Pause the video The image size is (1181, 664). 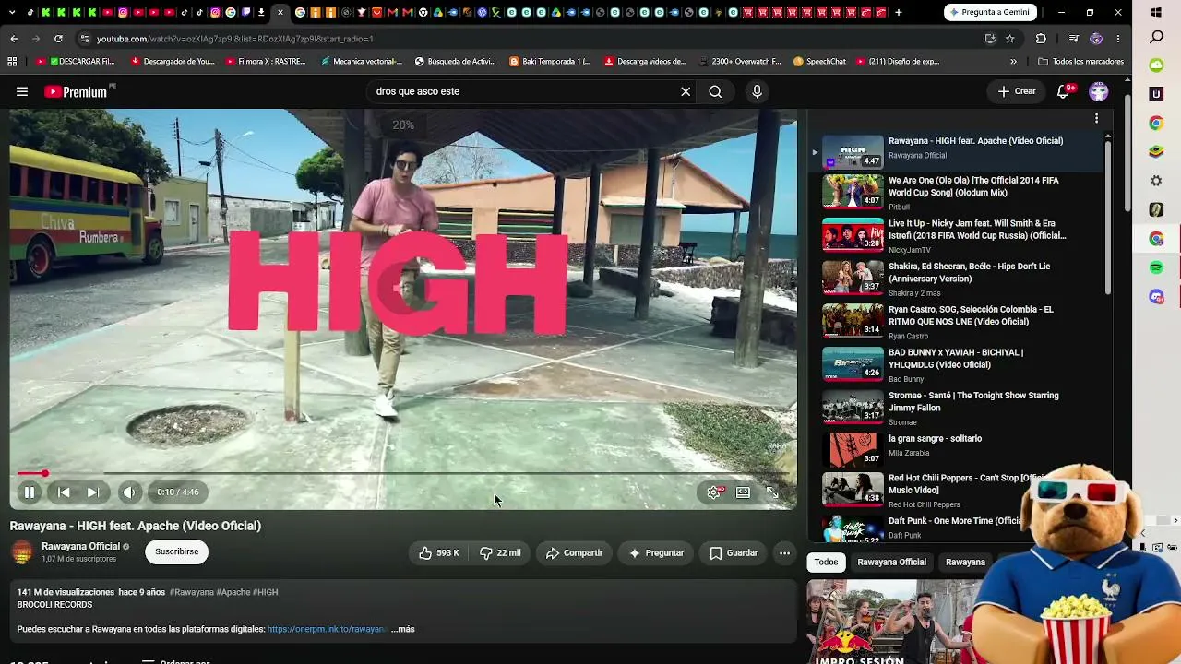tap(30, 492)
